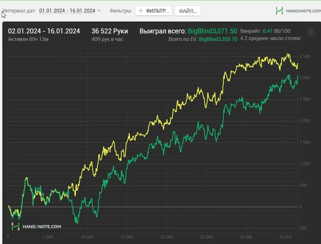The image size is (321, 244).
Task: Click the 20 000 mark on the hands axis
Action: (166, 237)
